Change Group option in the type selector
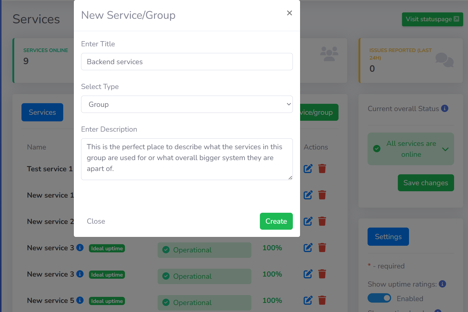This screenshot has width=468, height=312. (187, 104)
